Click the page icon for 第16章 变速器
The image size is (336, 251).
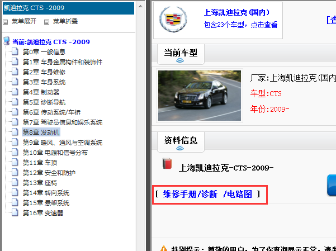pyautogui.click(x=15, y=213)
